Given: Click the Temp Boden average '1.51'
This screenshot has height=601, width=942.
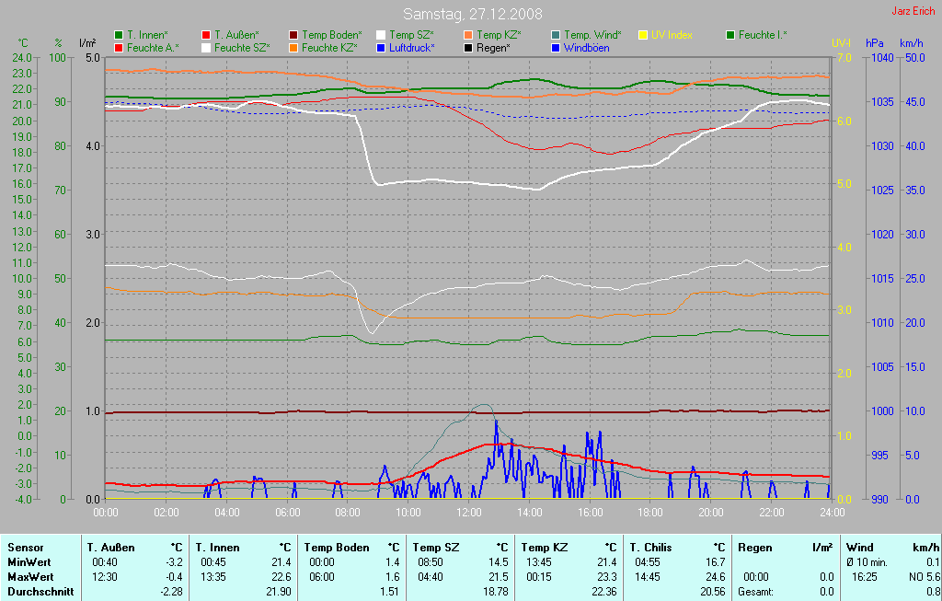Looking at the screenshot, I should [x=390, y=592].
